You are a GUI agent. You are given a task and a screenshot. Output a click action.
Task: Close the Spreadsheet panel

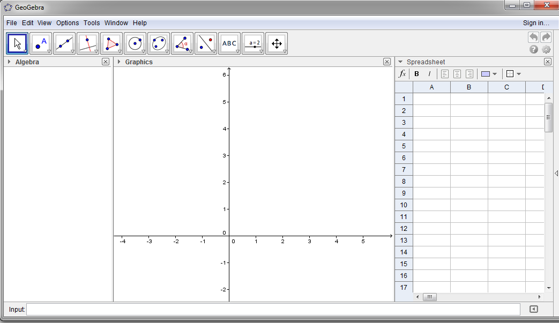coord(548,62)
